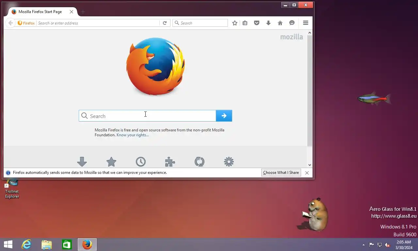
Task: Open a new tab with plus button
Action: coord(83,12)
